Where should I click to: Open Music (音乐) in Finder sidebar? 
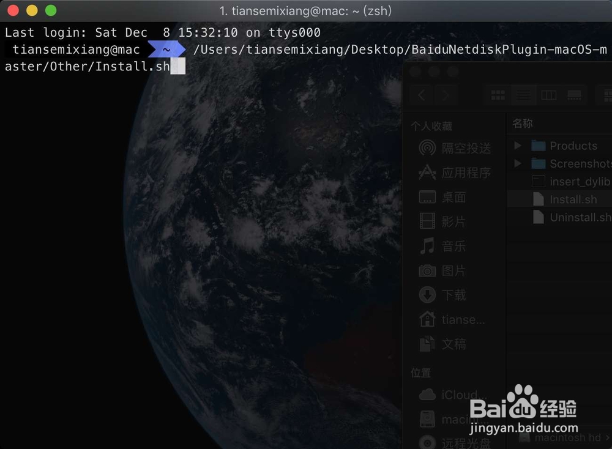coord(442,246)
